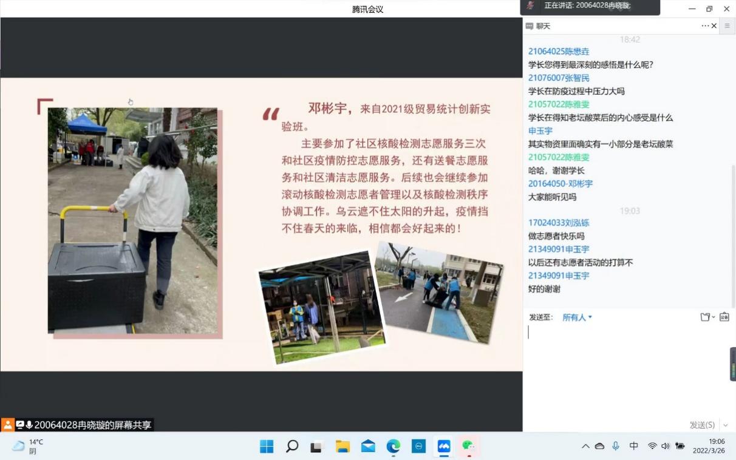Click the muted microphone icon in speaker bar
This screenshot has width=736, height=460.
point(531,5)
